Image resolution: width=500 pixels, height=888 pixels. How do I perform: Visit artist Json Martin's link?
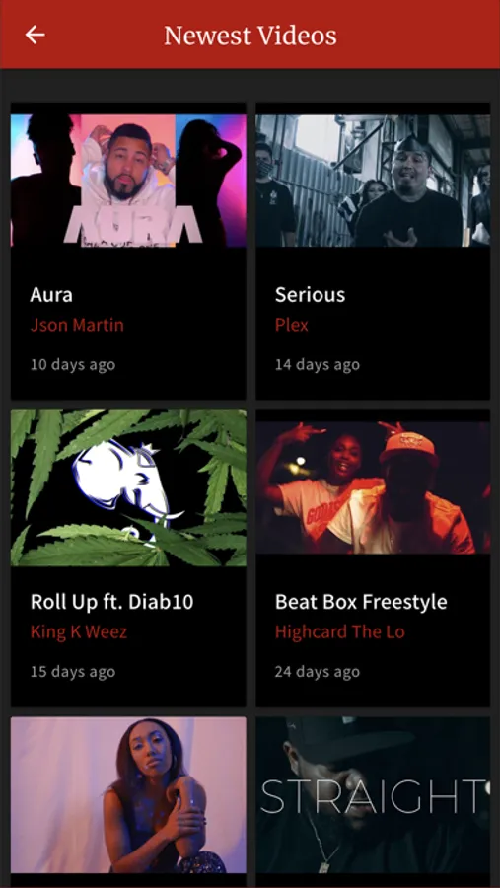click(77, 325)
